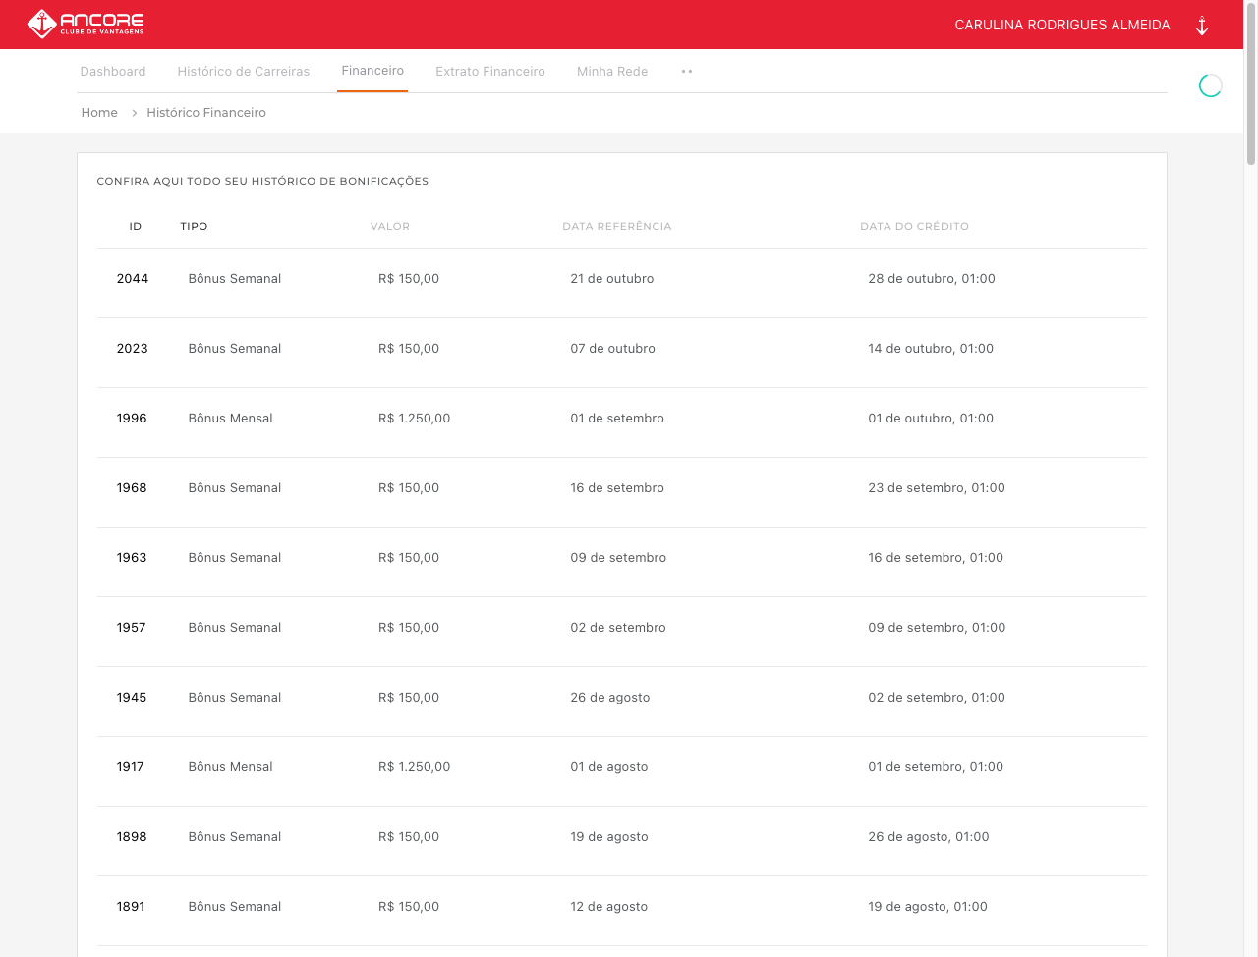Viewport: 1258px width, 957px height.
Task: Click the Data Referência column header
Action: (617, 227)
